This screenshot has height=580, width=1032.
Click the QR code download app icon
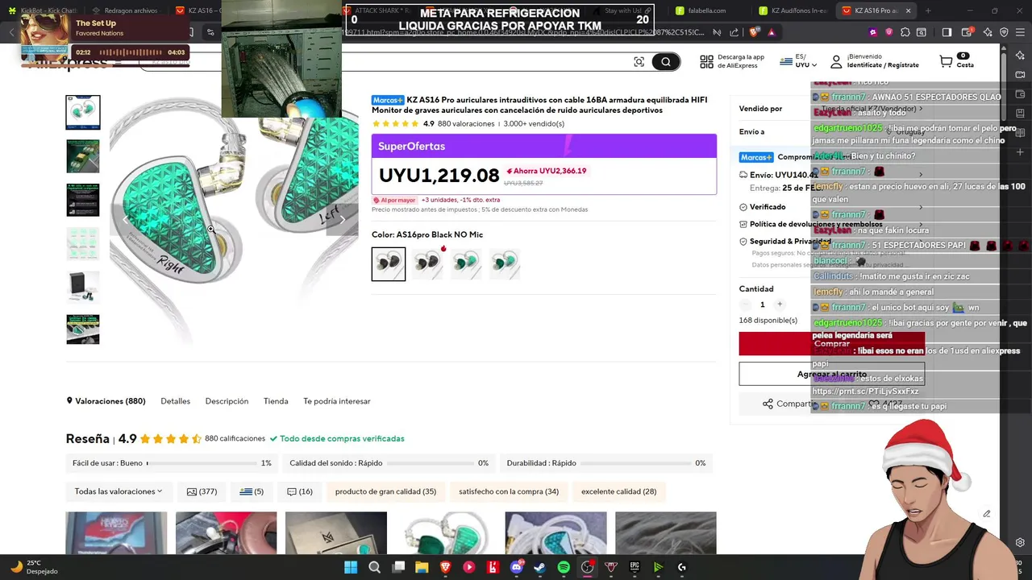point(706,61)
